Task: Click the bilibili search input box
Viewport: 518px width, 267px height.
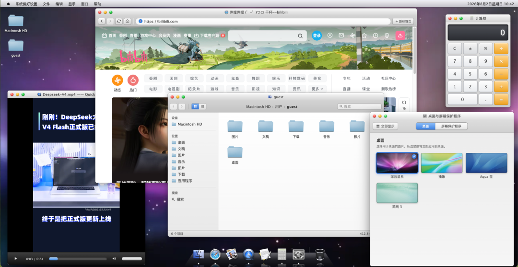Action: tap(267, 35)
